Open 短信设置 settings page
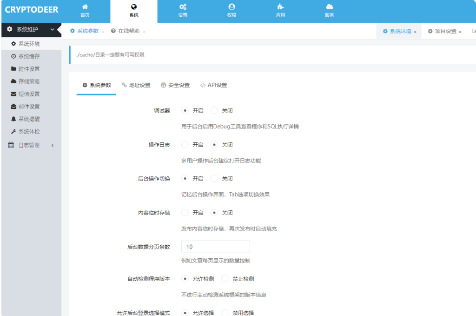The height and width of the screenshot is (316, 476). [x=29, y=93]
